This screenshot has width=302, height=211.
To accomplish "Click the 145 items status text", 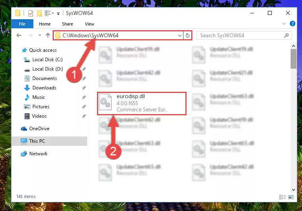I will click(x=26, y=196).
